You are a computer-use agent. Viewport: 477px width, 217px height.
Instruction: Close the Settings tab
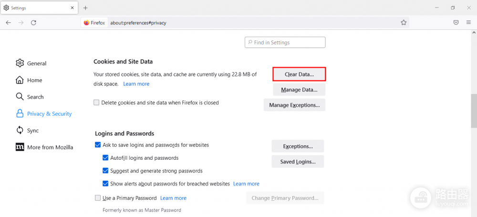(x=72, y=8)
